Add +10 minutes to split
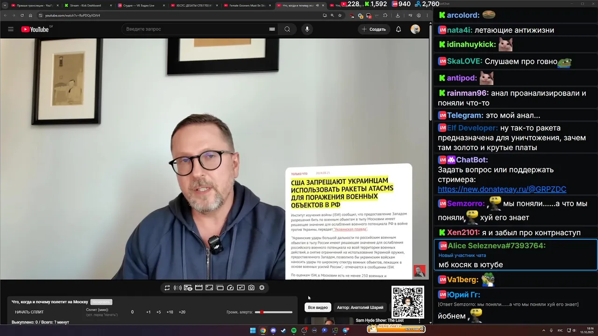The width and height of the screenshot is (598, 336). (x=170, y=312)
